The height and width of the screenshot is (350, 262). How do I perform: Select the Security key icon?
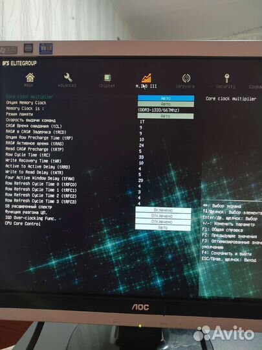[226, 78]
